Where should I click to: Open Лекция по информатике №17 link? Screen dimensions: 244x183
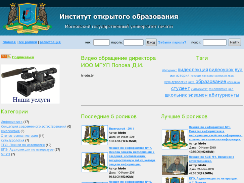(132, 156)
